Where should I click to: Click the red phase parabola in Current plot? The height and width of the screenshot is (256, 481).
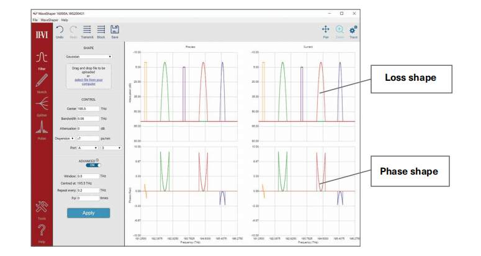click(321, 172)
